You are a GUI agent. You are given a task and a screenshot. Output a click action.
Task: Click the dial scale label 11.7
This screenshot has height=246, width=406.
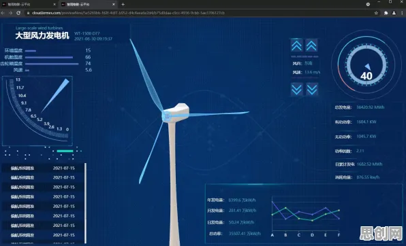(x=20, y=88)
